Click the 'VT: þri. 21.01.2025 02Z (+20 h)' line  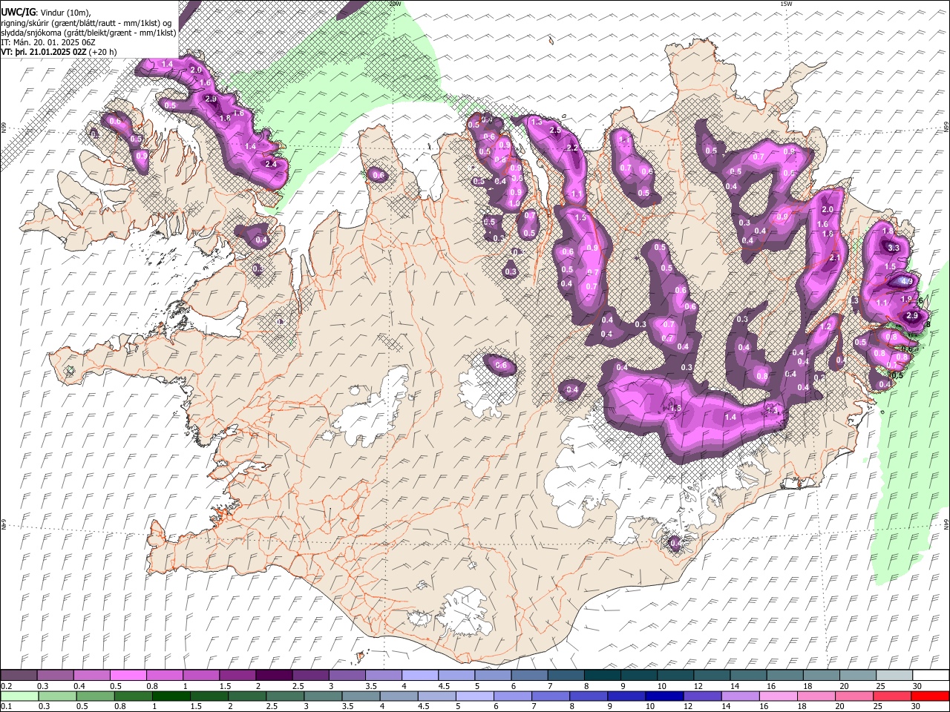point(59,52)
